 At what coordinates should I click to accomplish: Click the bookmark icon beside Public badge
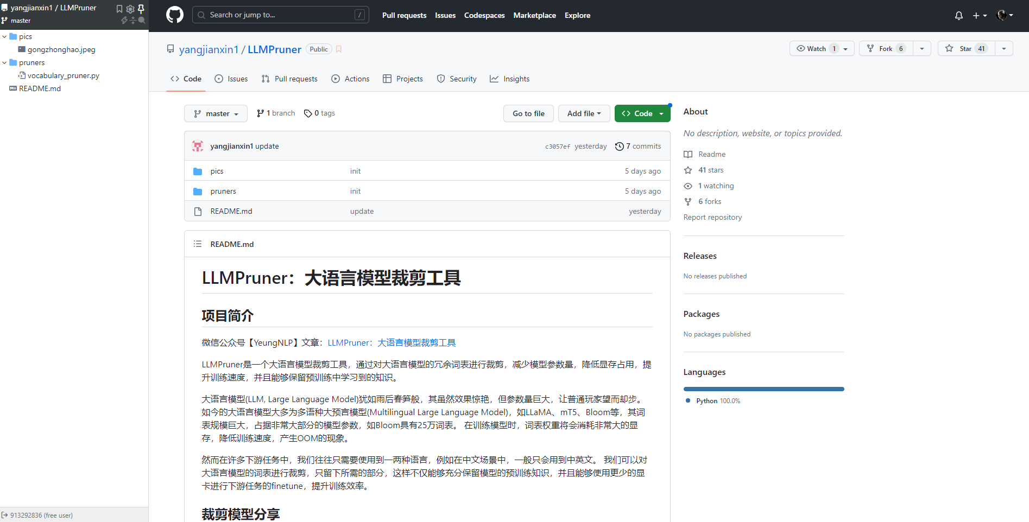click(339, 49)
